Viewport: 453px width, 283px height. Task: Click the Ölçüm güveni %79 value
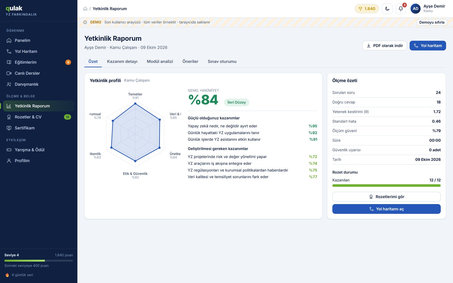pyautogui.click(x=436, y=131)
